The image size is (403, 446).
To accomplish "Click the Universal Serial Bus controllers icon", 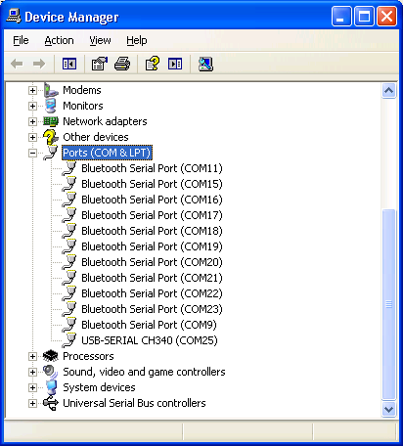I will (x=51, y=403).
